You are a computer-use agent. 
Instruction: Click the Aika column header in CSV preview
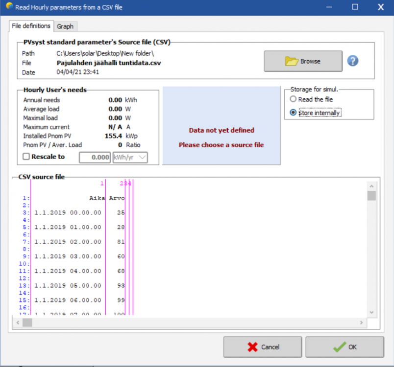97,198
